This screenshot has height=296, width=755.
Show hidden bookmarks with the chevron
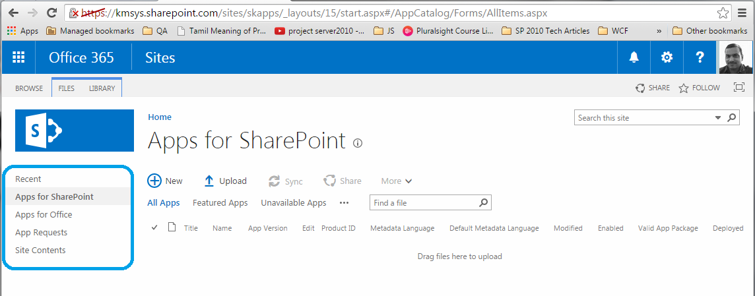pyautogui.click(x=659, y=31)
